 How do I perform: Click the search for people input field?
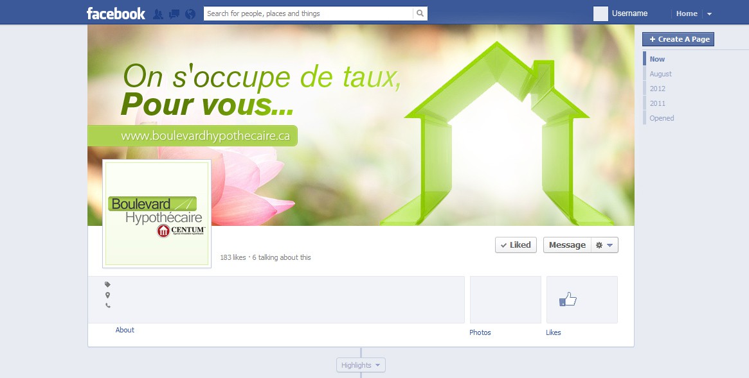[x=309, y=13]
